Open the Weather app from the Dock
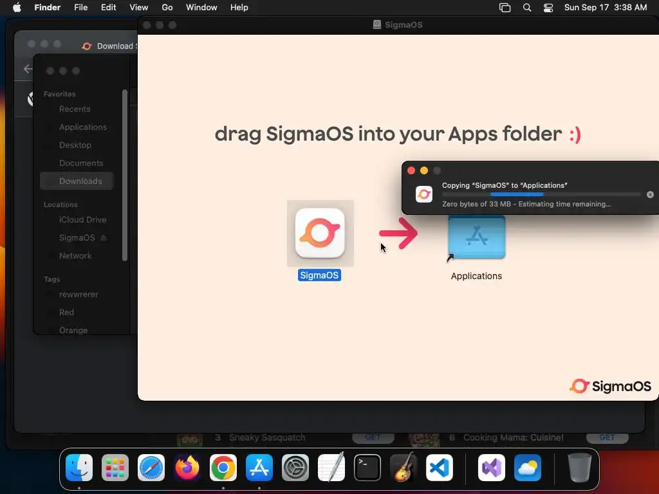This screenshot has width=659, height=494. point(528,468)
